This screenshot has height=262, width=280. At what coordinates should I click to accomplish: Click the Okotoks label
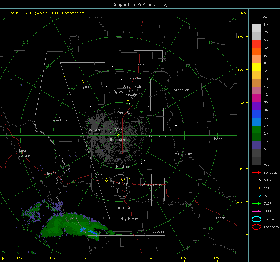point(124,208)
